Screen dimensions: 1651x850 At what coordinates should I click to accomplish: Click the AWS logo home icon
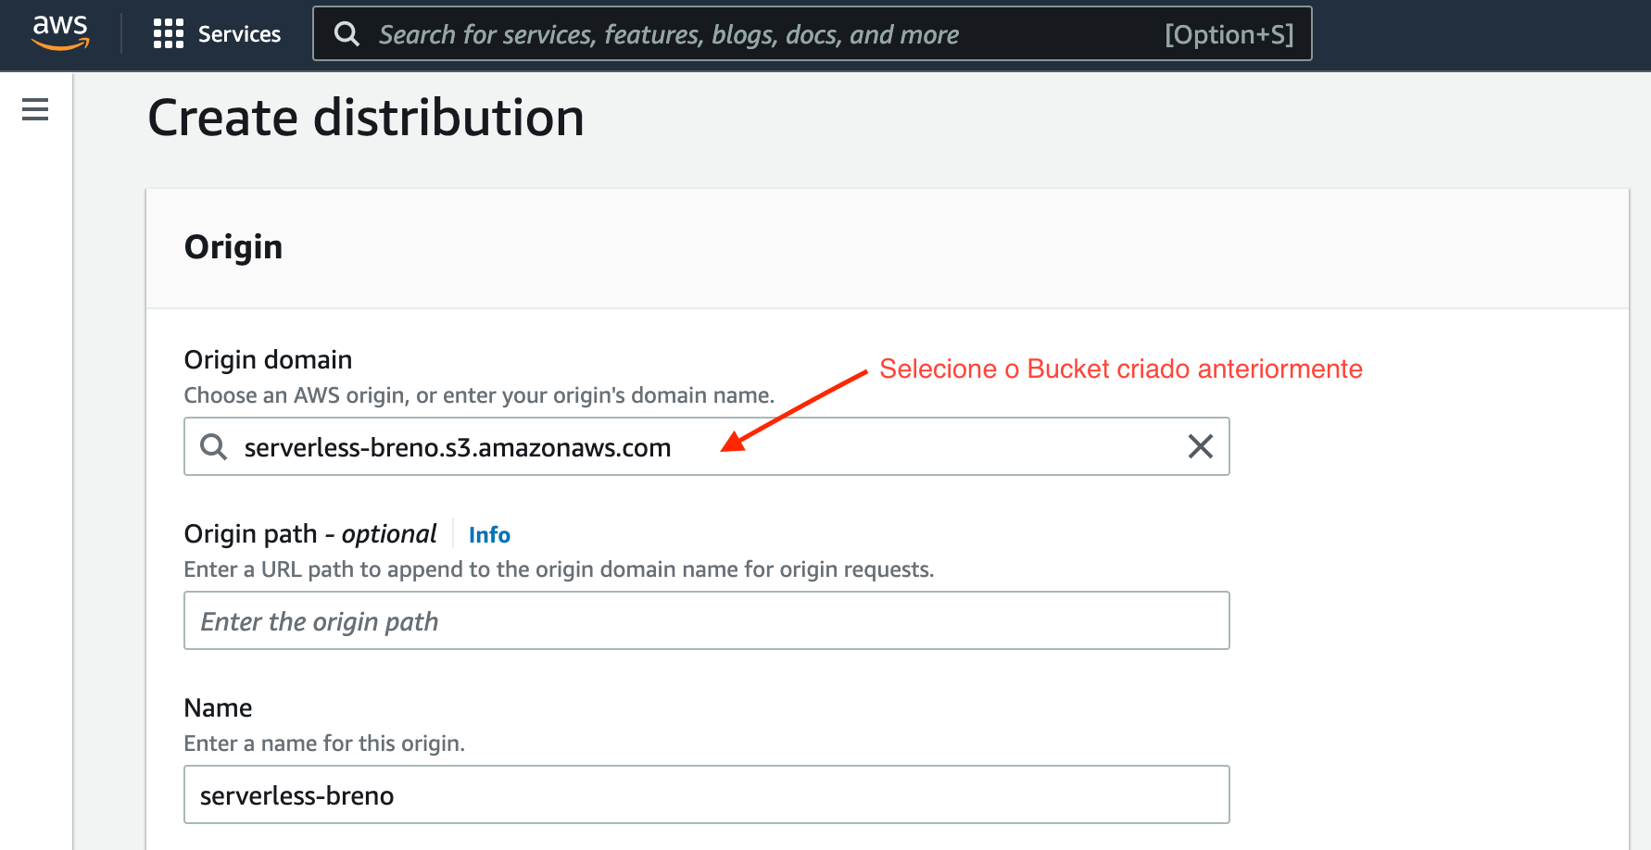pyautogui.click(x=60, y=32)
